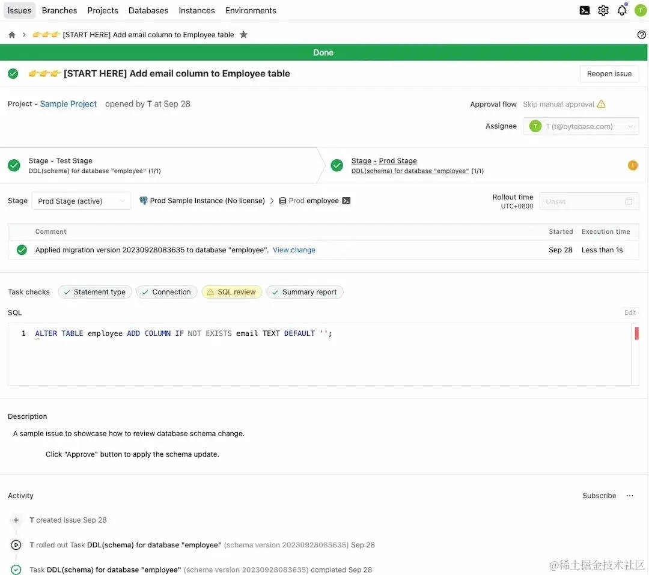
Task: Open Connection task check
Action: point(167,292)
